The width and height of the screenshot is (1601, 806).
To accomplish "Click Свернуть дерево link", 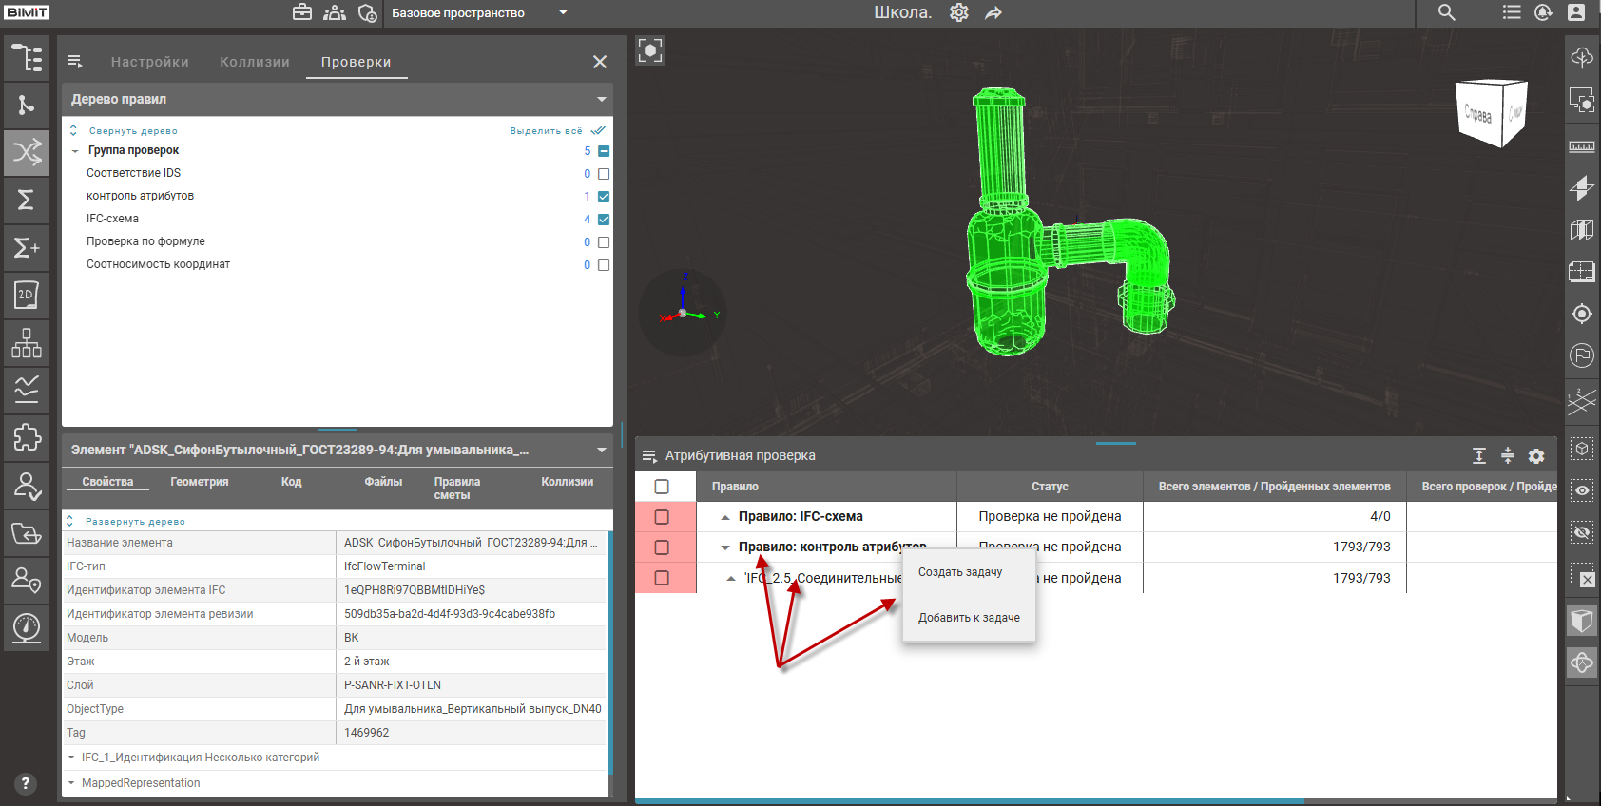I will click(x=133, y=131).
